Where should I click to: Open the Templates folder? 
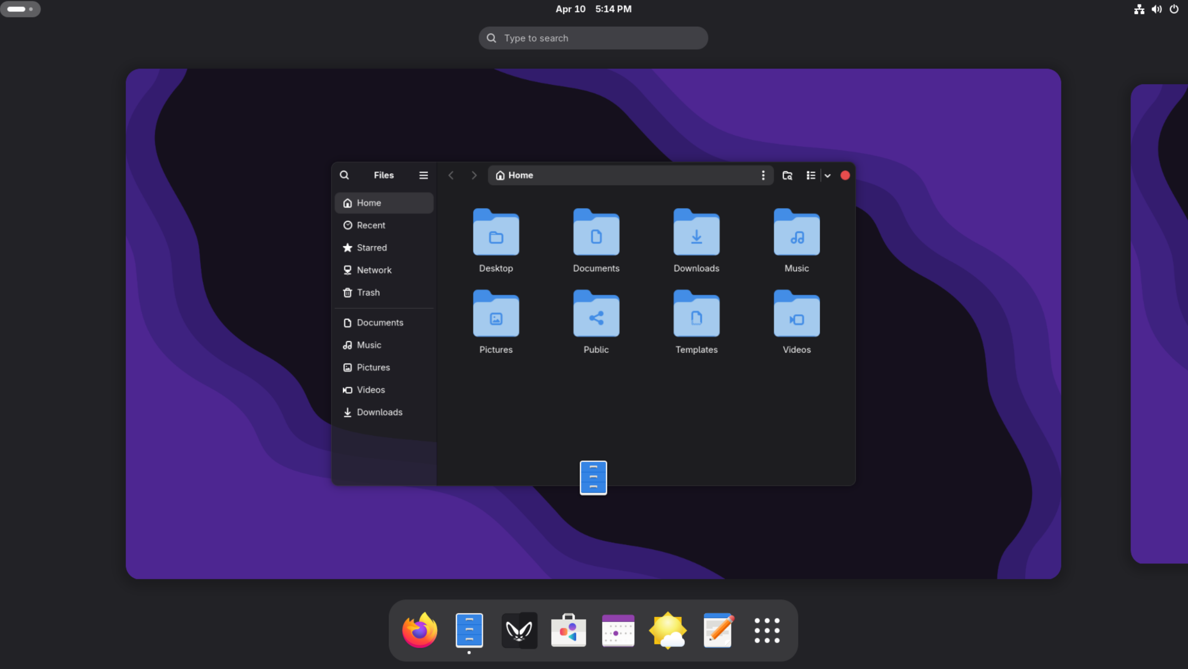[696, 322]
